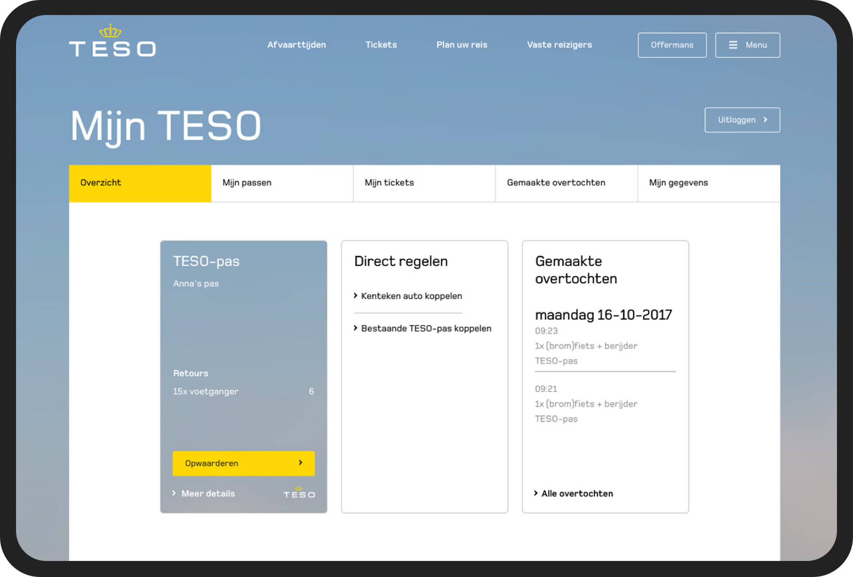Click the TESO crown logo in header
Viewport: 853px width, 577px height.
click(112, 40)
